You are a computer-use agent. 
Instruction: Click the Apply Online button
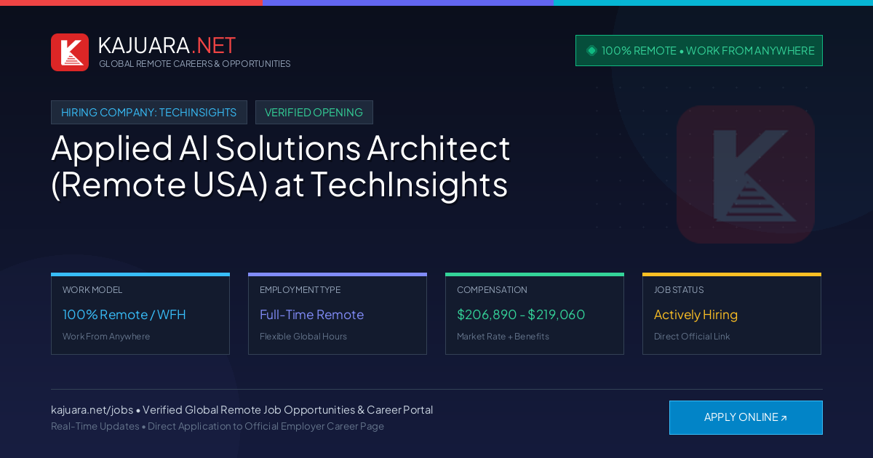[746, 417]
